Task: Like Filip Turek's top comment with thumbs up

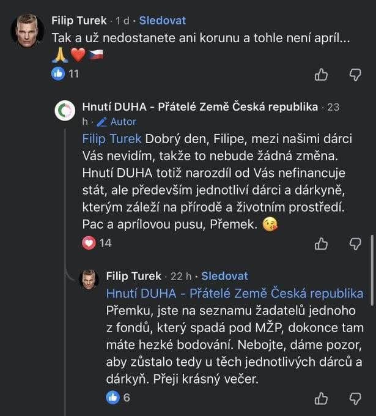Action: click(321, 75)
